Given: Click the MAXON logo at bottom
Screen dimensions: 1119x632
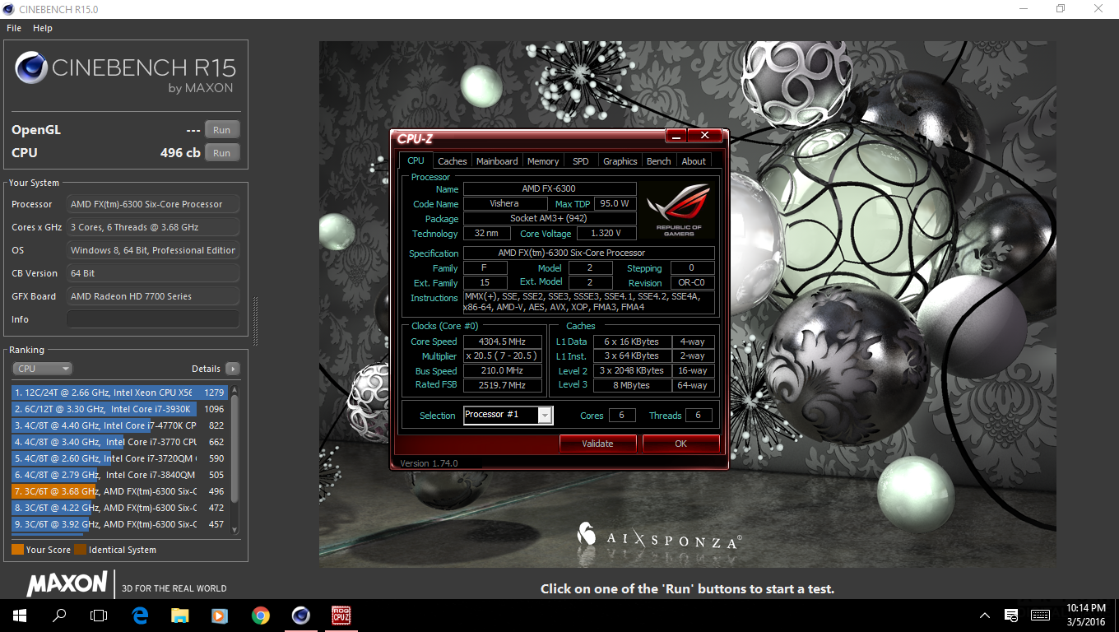Looking at the screenshot, I should click(67, 584).
